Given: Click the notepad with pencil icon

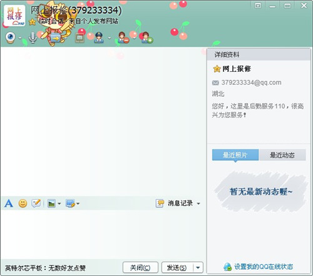Looking at the screenshot, I should [x=36, y=203].
